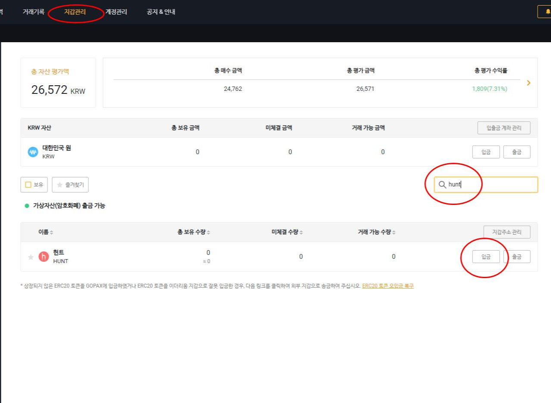Go to 계정관리 in the top navigation
551x403 pixels.
(116, 12)
